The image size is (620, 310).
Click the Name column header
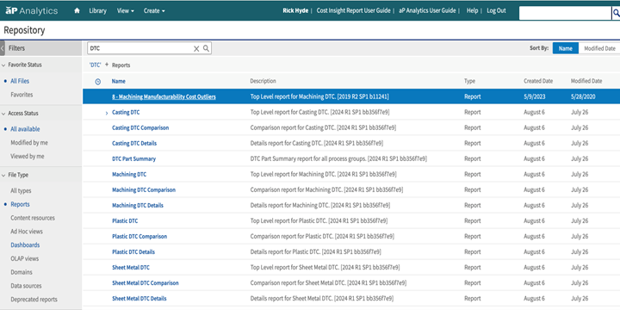click(x=118, y=82)
